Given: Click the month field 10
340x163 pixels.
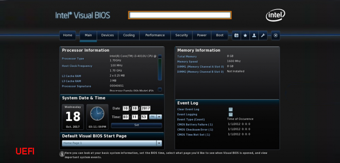Looking at the screenshot, I should [x=125, y=109].
